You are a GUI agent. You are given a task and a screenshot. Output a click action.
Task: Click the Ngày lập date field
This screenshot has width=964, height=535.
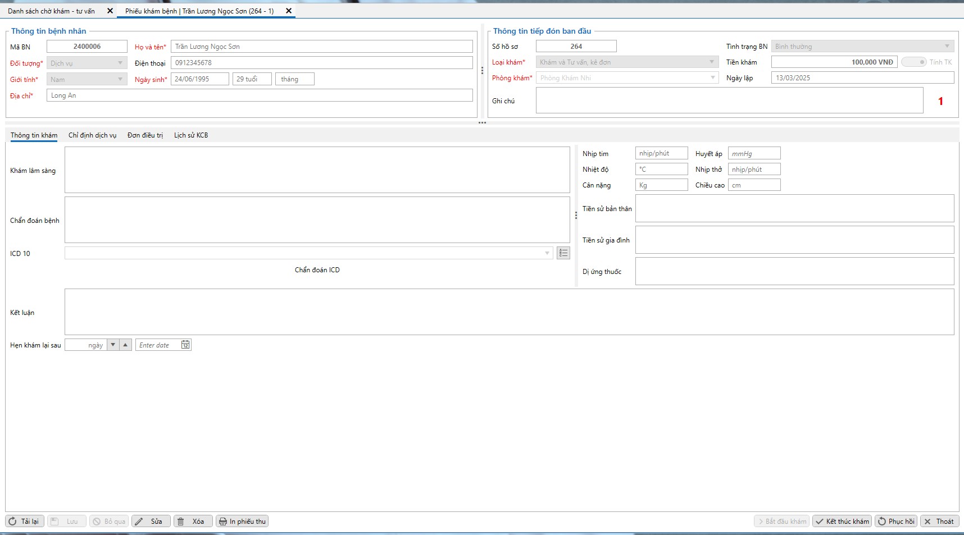(863, 77)
